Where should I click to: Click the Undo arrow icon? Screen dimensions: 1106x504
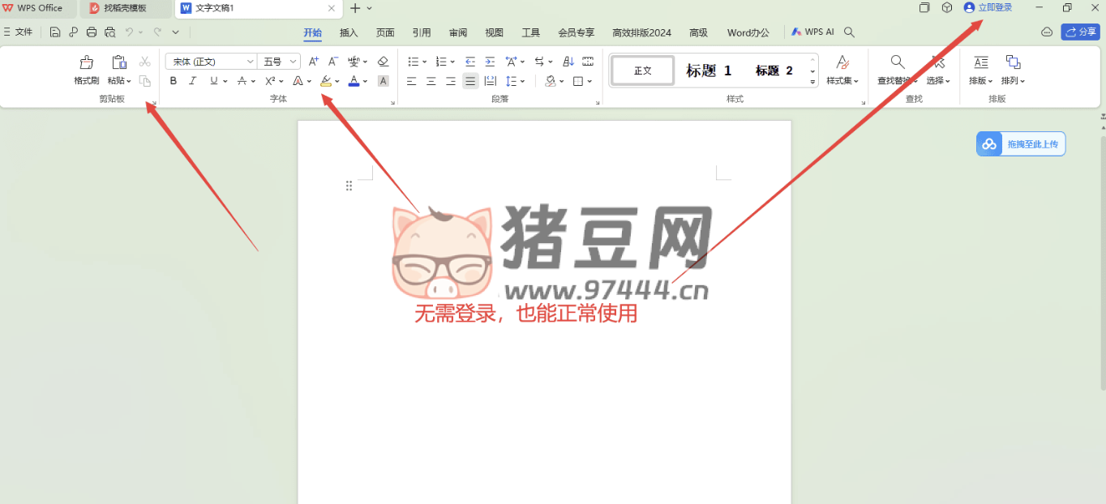129,32
